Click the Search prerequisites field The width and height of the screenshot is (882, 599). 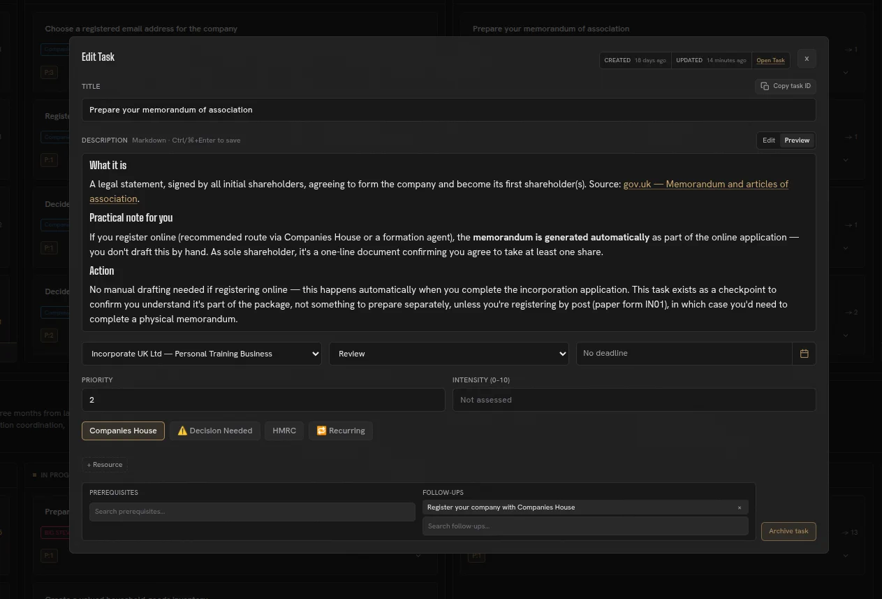[x=252, y=512]
